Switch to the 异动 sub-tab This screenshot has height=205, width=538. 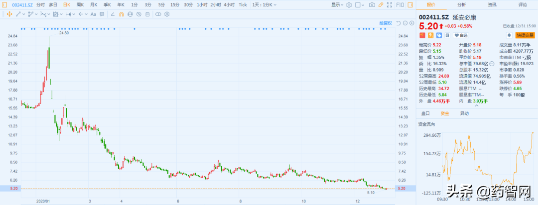click(x=464, y=113)
